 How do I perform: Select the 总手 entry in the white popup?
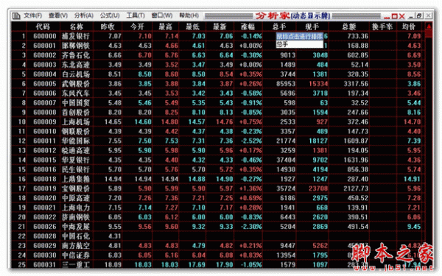click(299, 44)
